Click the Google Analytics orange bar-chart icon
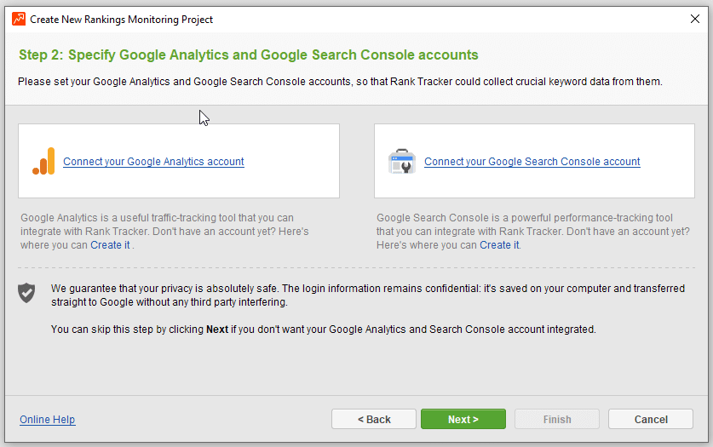713x447 pixels. (43, 162)
